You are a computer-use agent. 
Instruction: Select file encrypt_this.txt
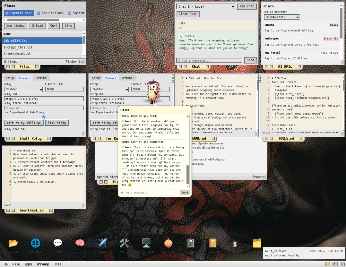point(42,47)
